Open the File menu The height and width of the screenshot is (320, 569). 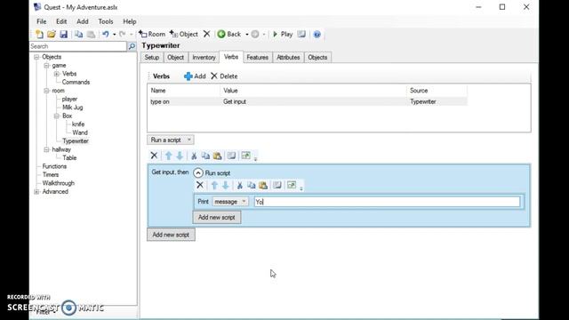pos(42,21)
